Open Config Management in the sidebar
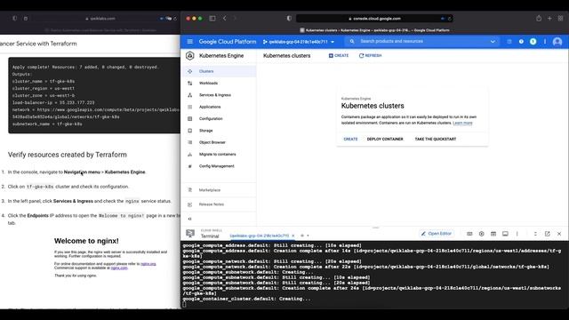The height and width of the screenshot is (320, 569). tap(219, 166)
